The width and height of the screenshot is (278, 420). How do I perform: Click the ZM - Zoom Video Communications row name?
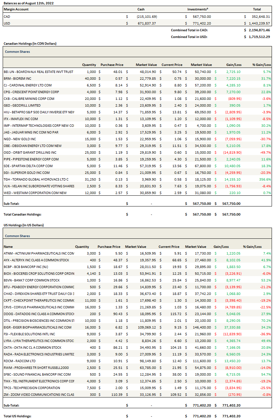tap(39, 394)
